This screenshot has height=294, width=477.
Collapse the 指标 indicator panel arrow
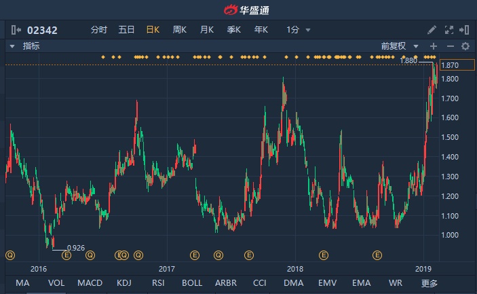click(12, 46)
